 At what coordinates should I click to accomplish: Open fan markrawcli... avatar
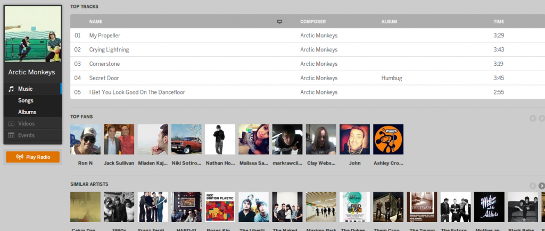(x=287, y=140)
